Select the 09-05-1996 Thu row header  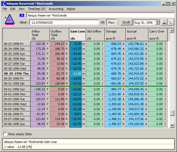coord(17,109)
